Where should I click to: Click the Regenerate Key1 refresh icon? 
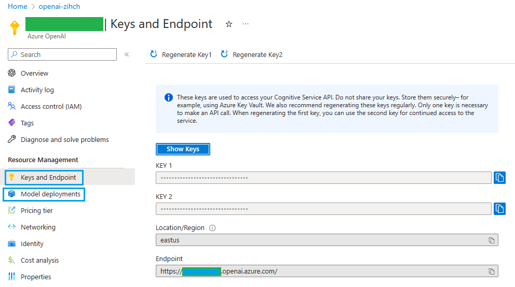click(x=154, y=54)
